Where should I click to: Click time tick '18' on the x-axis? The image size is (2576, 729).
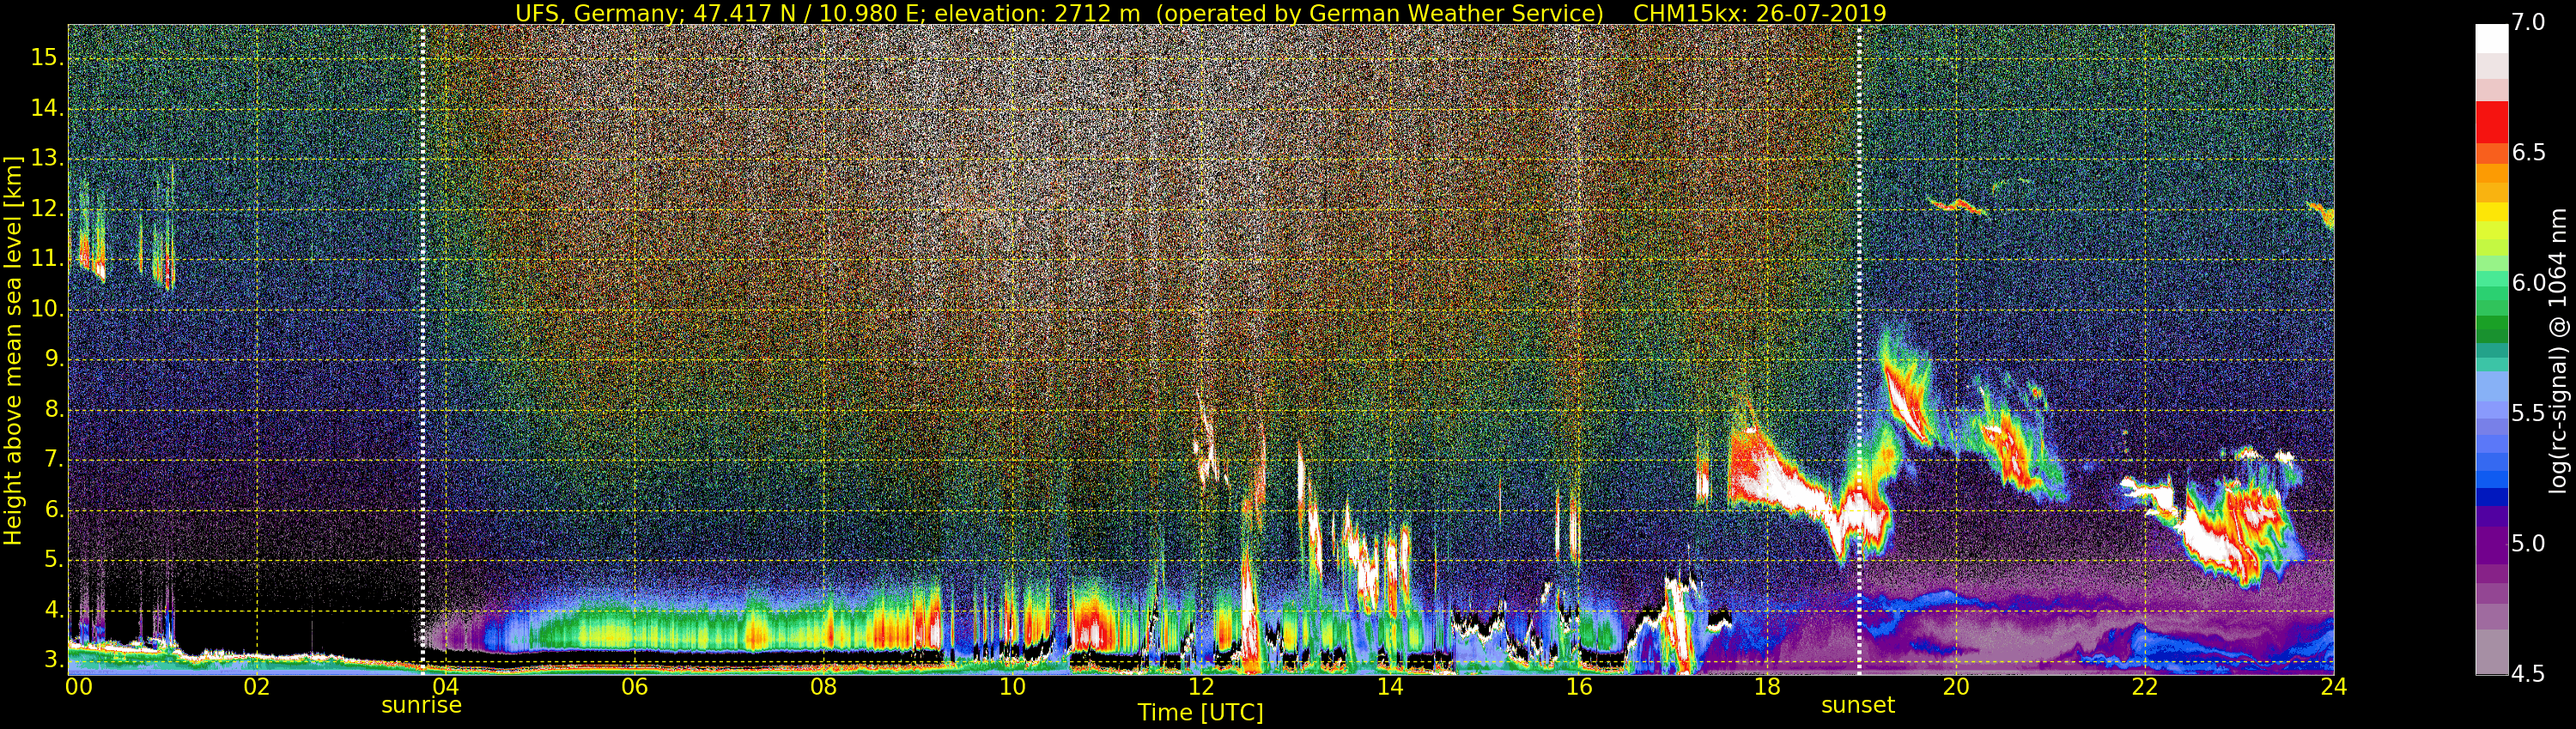[1767, 687]
